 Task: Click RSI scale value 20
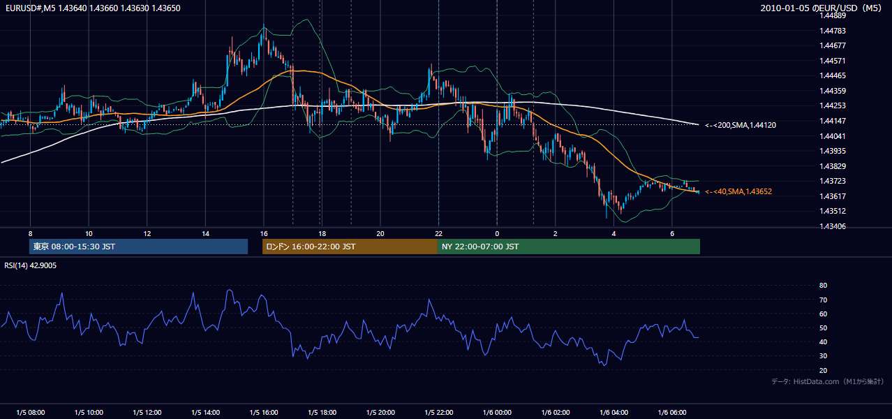(x=823, y=370)
